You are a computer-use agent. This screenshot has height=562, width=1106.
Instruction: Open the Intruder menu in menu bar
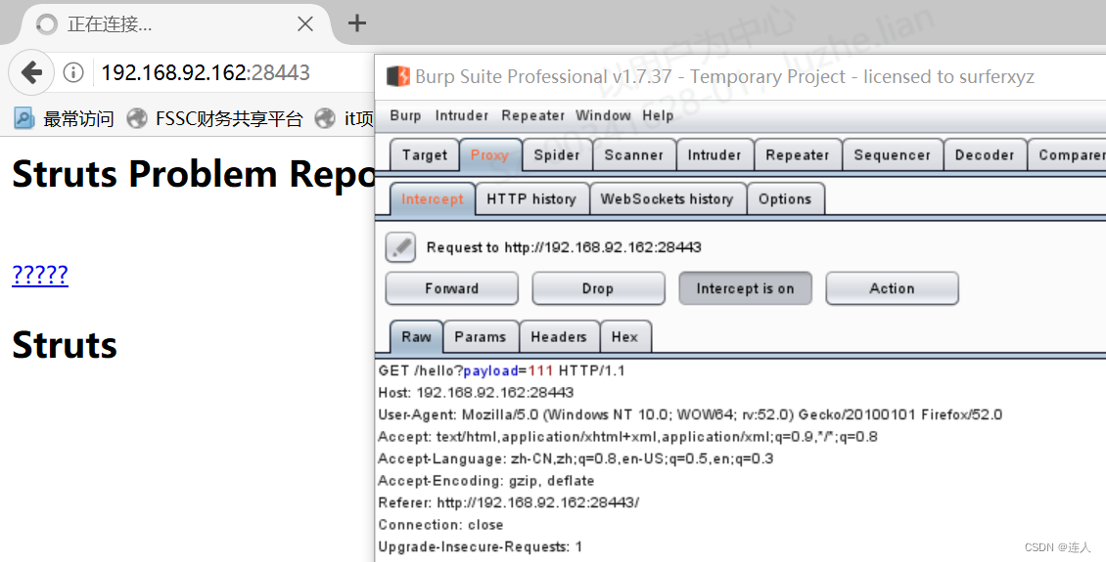[x=462, y=115]
